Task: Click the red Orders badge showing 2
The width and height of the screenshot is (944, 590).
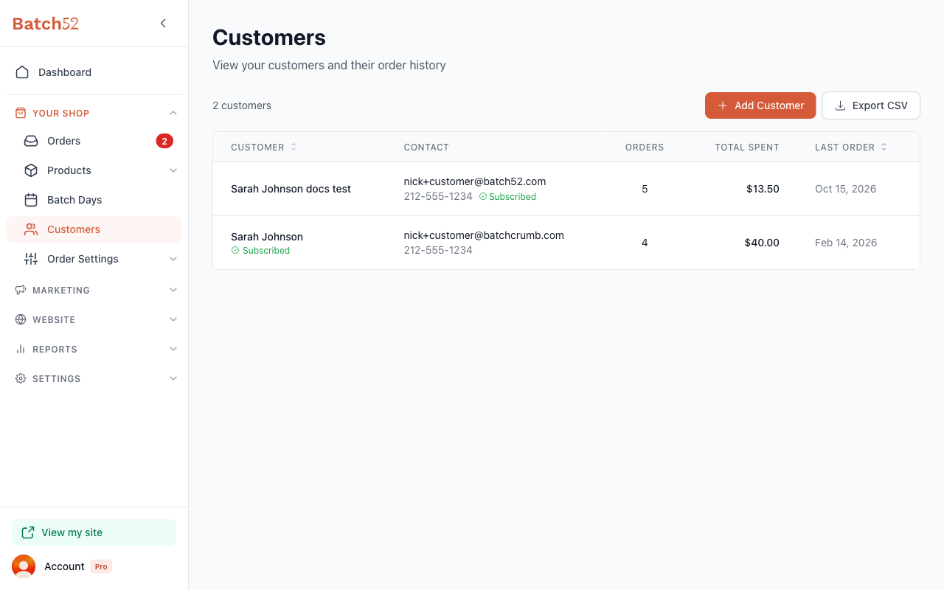Action: pos(164,141)
